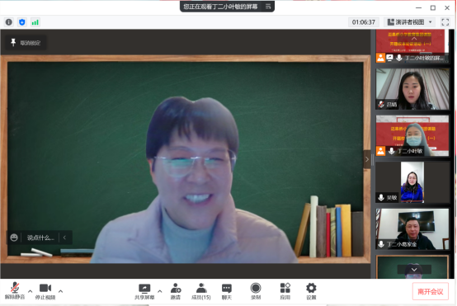Stop the video camera

pyautogui.click(x=45, y=291)
